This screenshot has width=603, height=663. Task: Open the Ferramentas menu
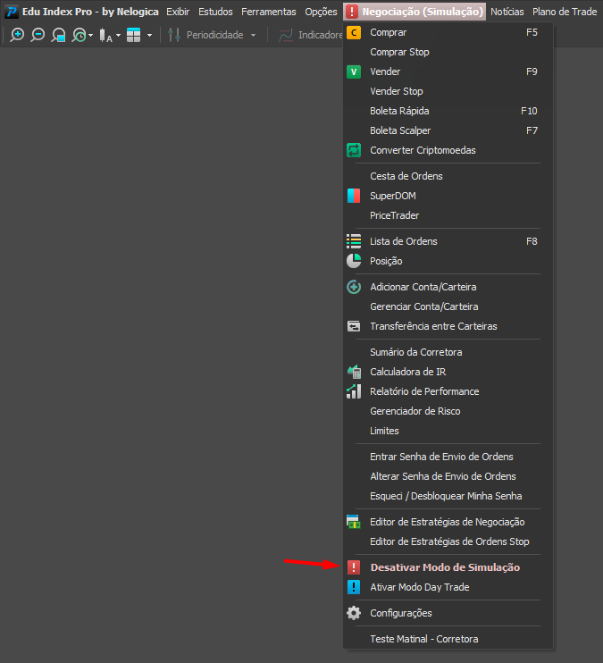269,12
